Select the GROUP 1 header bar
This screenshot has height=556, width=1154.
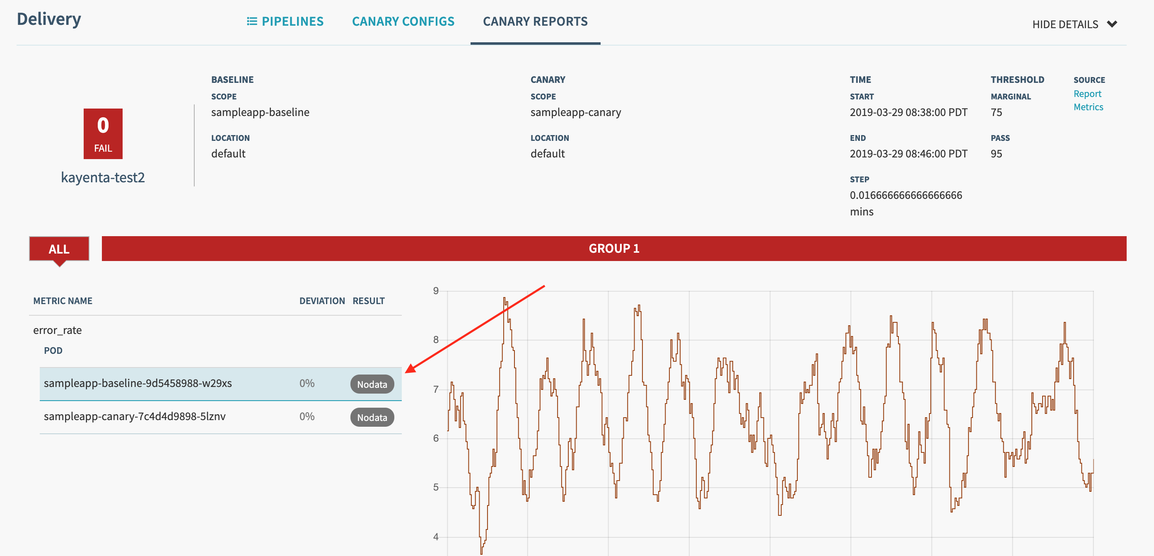tap(614, 249)
